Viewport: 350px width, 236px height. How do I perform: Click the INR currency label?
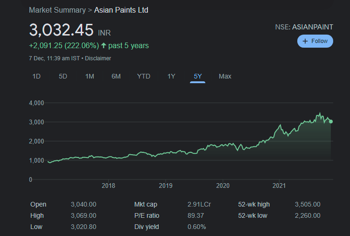(105, 33)
